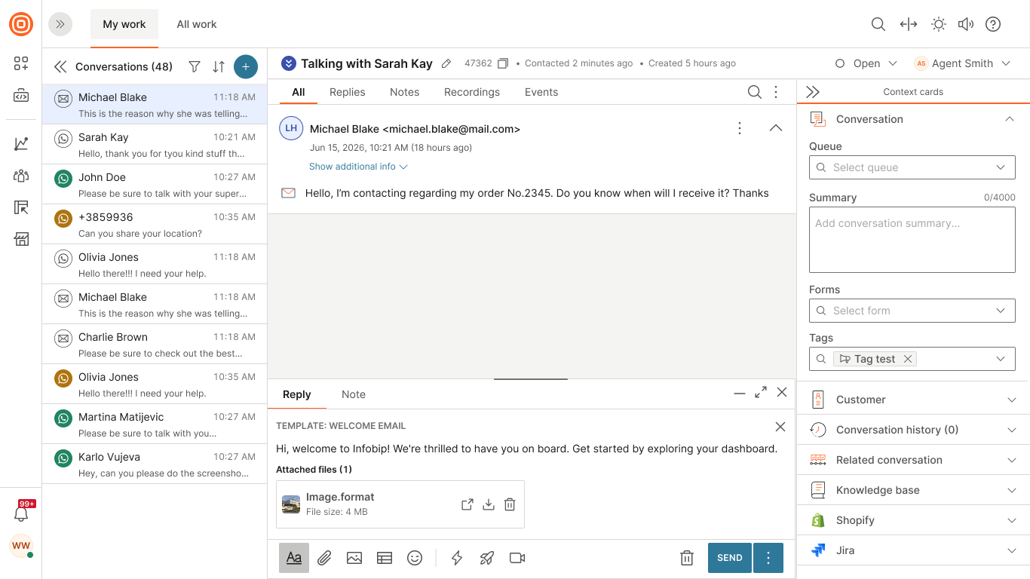Expand the Customer context card
1030x579 pixels.
point(913,400)
